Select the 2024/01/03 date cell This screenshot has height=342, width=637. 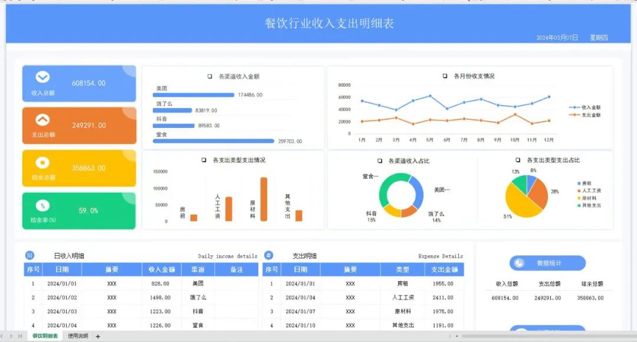62,311
